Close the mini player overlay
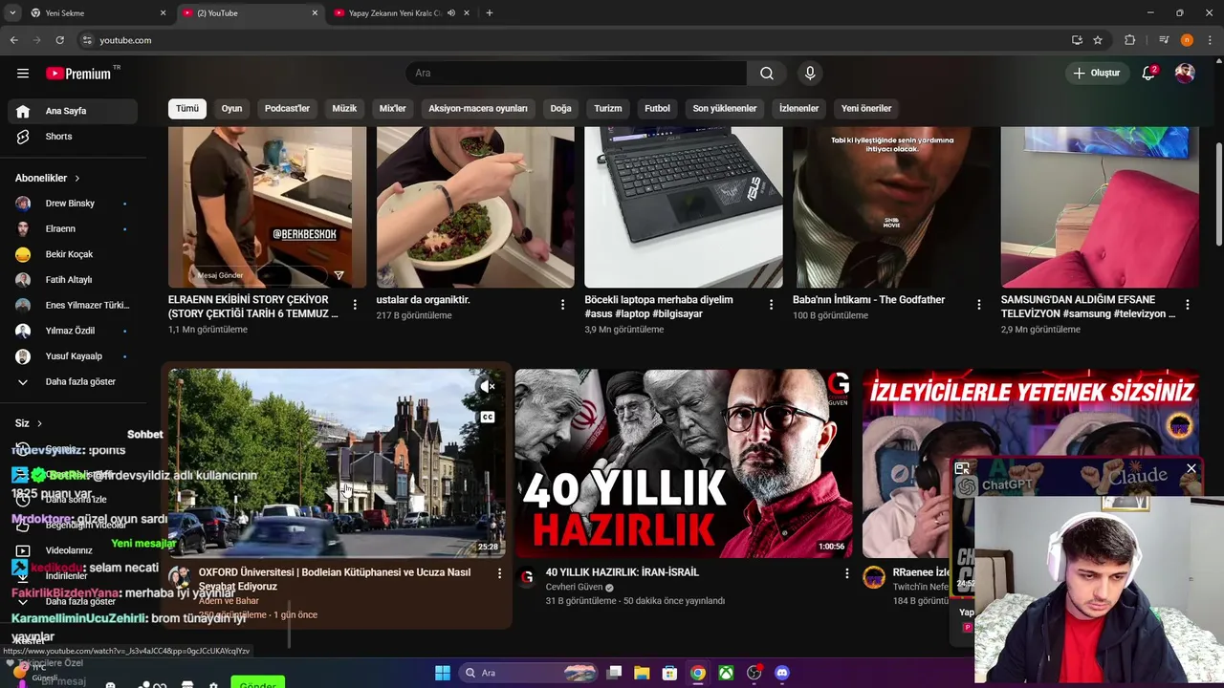Viewport: 1224px width, 688px height. click(x=1191, y=468)
